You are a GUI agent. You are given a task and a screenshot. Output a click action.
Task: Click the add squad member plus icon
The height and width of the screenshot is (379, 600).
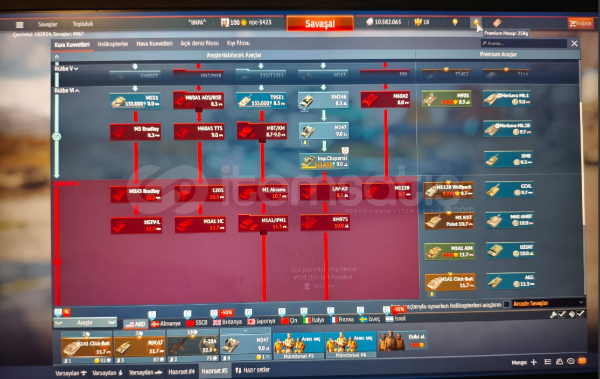pyautogui.click(x=534, y=362)
